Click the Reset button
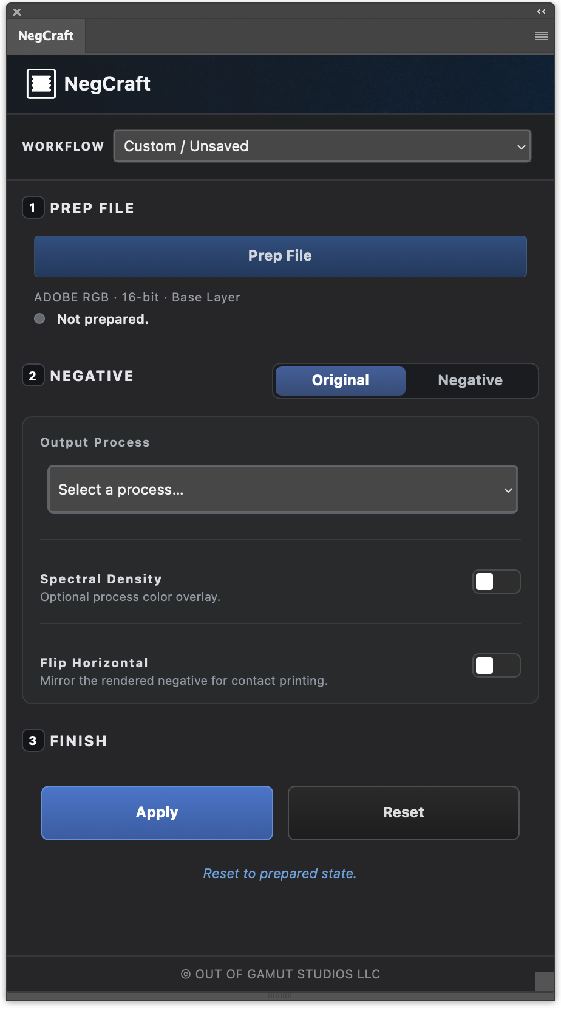Screen dimensions: 561x1010 404,812
